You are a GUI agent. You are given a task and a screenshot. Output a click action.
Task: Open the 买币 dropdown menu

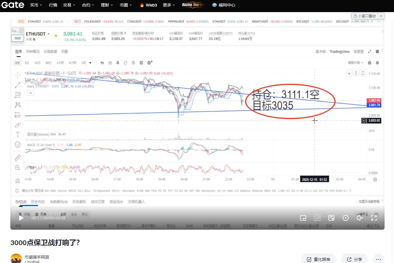(x=36, y=5)
